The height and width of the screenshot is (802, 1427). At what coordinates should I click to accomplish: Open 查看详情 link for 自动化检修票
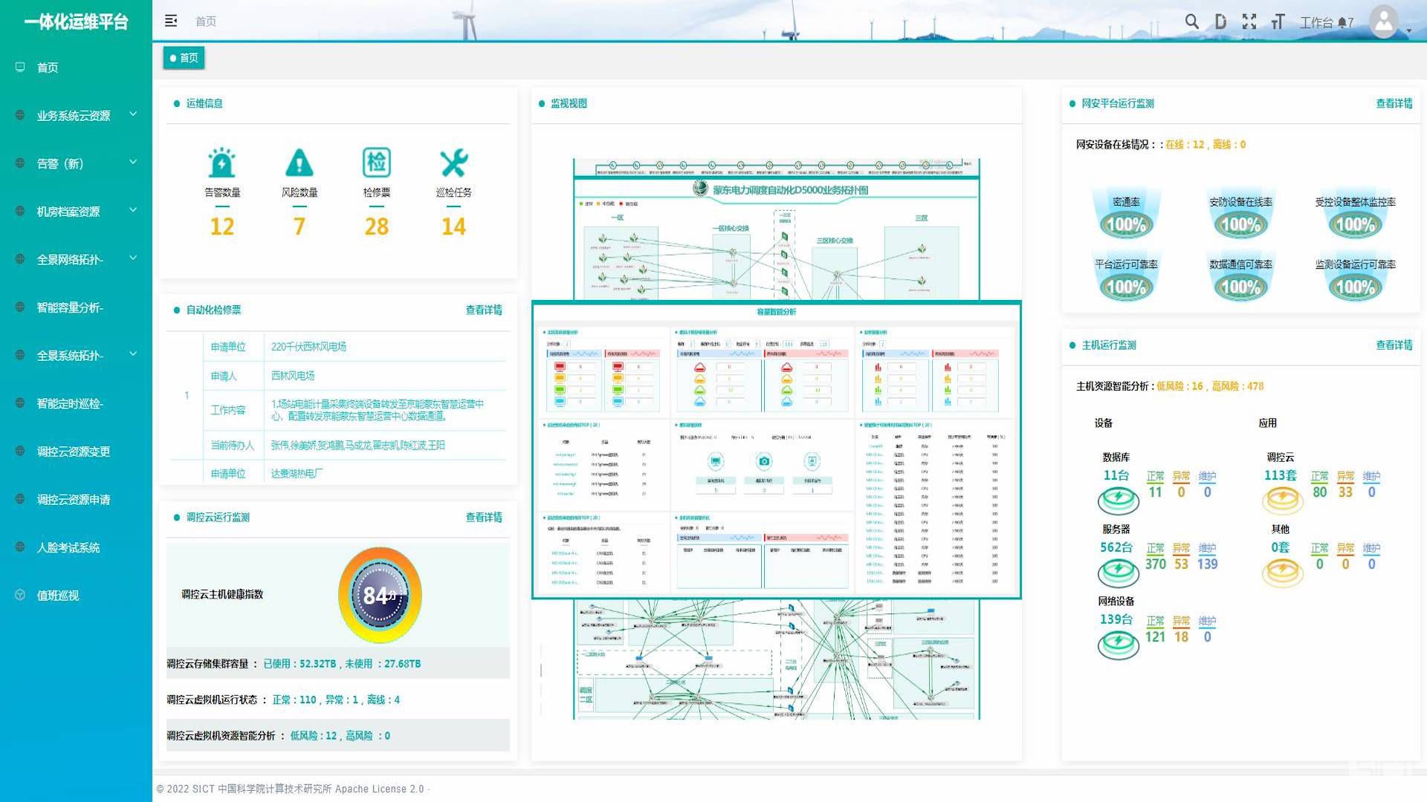pos(484,310)
